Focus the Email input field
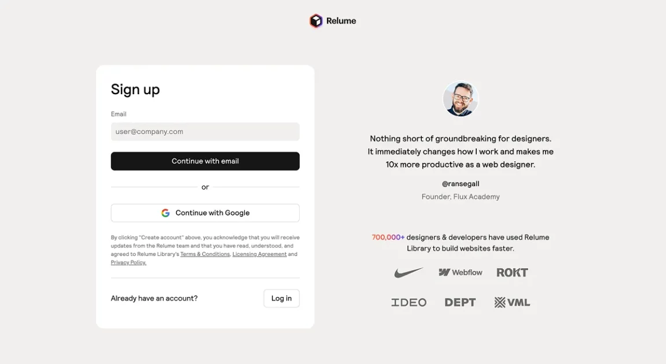This screenshot has height=364, width=666. 205,132
